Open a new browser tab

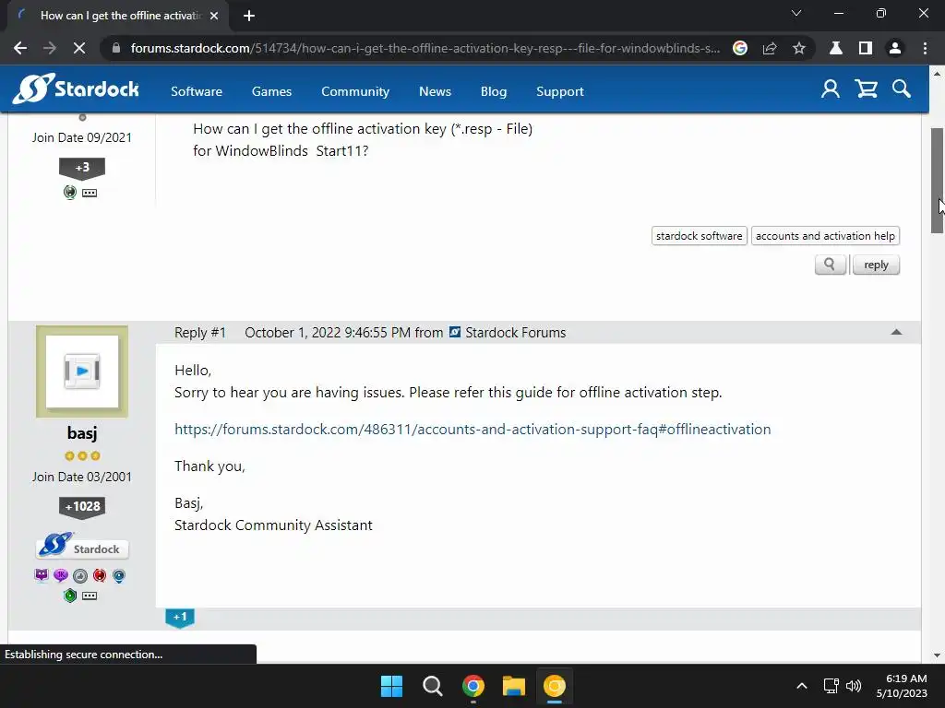tap(249, 16)
